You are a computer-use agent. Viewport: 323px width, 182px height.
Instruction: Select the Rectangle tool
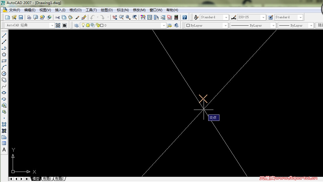pos(4,61)
